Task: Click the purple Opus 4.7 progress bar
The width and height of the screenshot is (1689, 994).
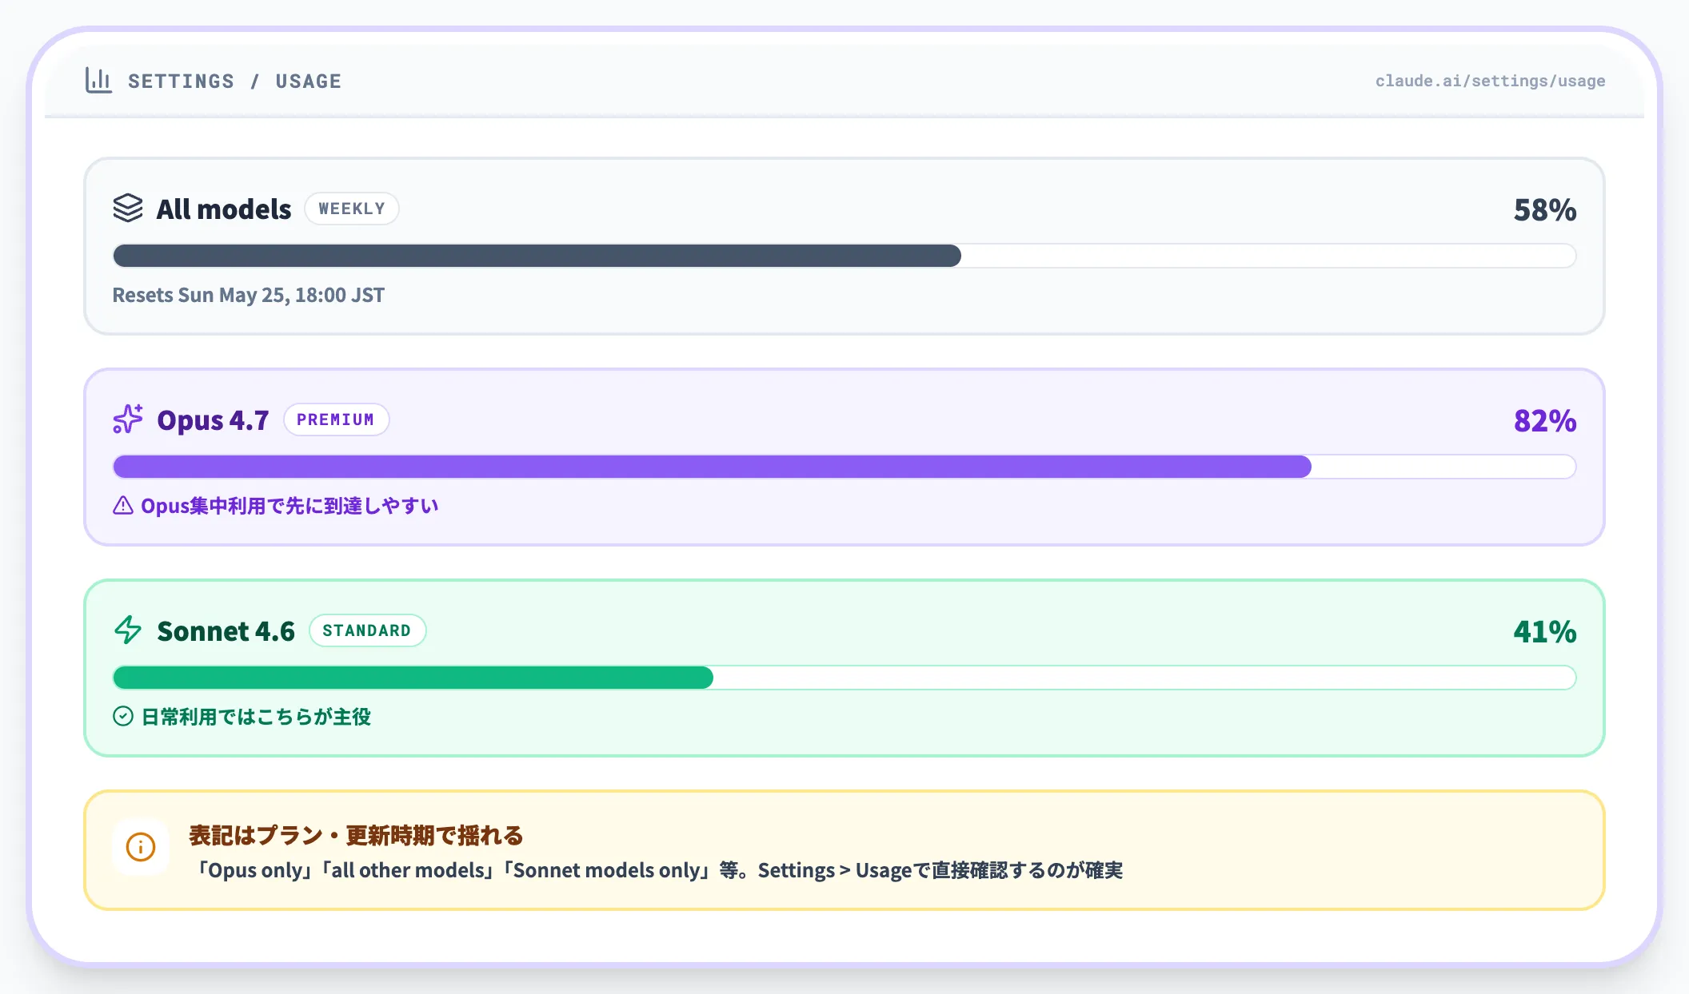Action: (844, 467)
